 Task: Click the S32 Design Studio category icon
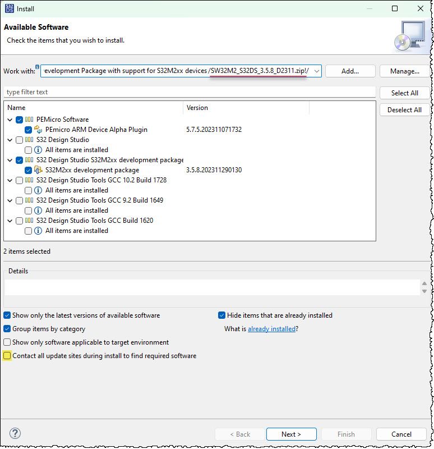click(x=29, y=140)
